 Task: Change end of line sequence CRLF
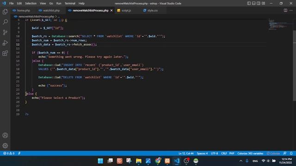[x=224, y=154]
